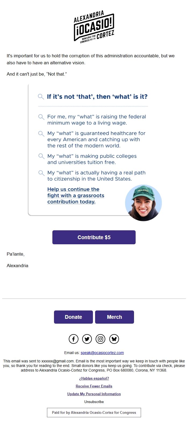Open the Twitter social icon

point(87,339)
